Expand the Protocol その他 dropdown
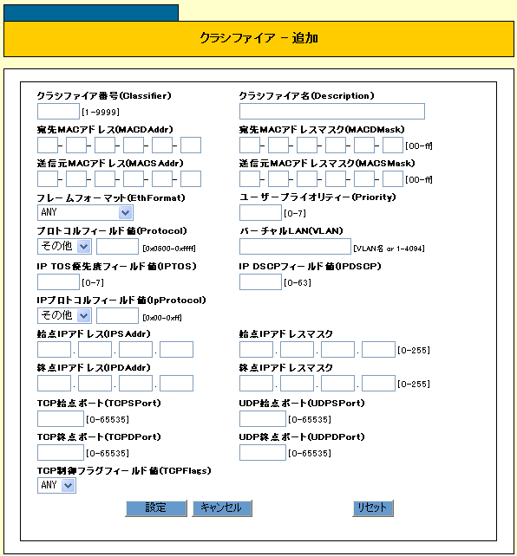This screenshot has height=556, width=517. pyautogui.click(x=64, y=246)
